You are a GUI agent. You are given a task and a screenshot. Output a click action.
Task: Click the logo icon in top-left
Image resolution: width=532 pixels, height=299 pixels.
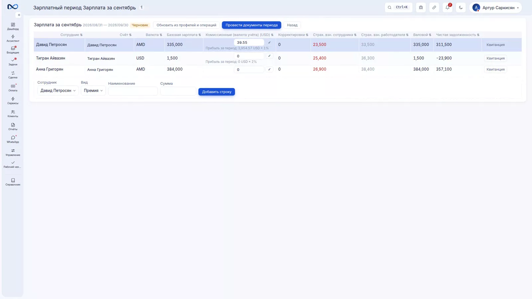click(x=13, y=7)
